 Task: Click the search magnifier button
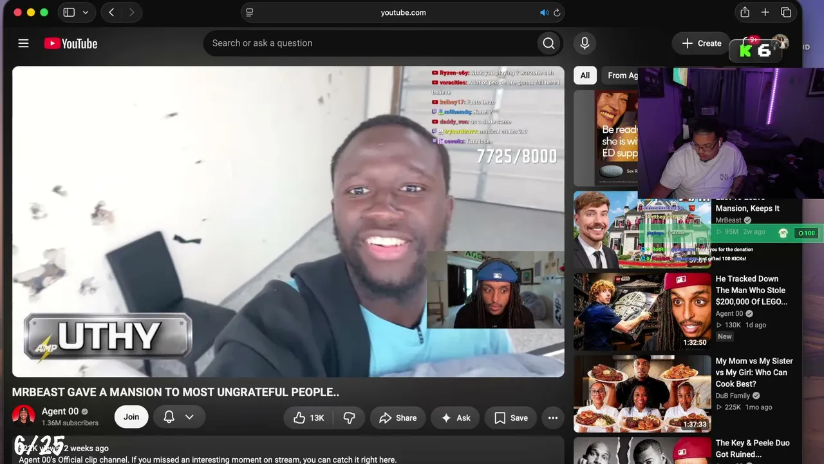coord(548,43)
